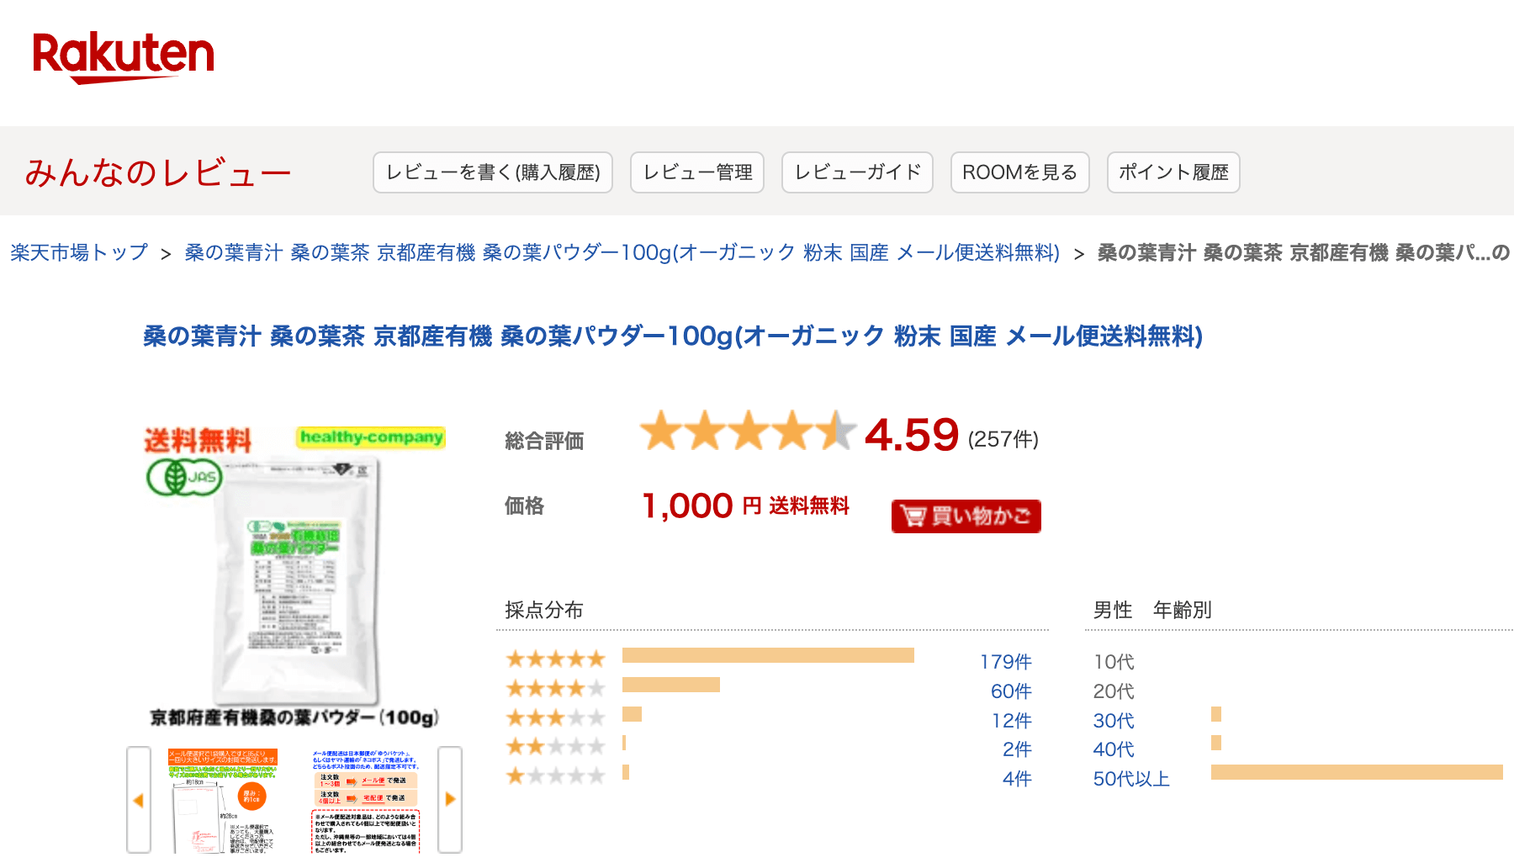Open the product breadcrumb link 桑の葉青汁 桑の葉茶
1514x868 pixels.
coord(622,252)
